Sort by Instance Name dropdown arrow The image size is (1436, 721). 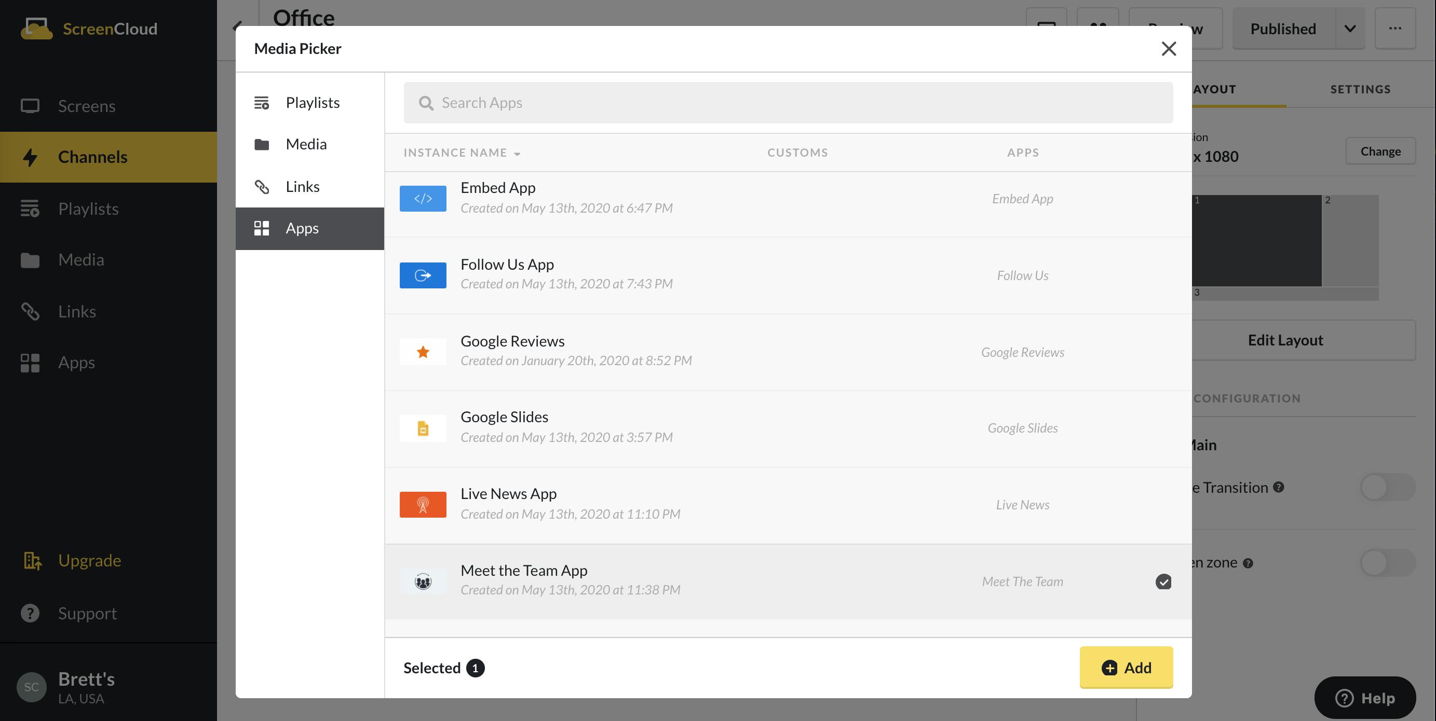coord(517,154)
